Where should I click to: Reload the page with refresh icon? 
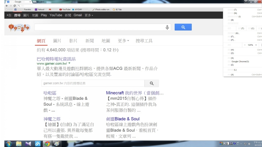(x=15, y=6)
